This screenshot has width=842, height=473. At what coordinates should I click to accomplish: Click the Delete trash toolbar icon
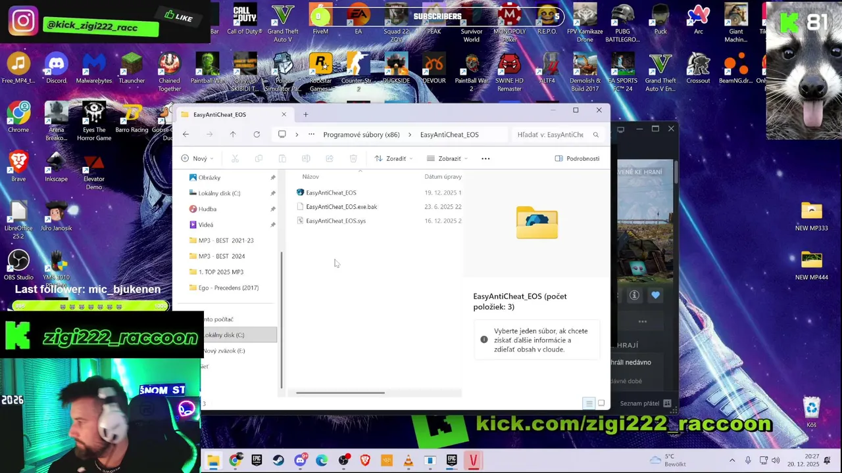pos(353,158)
